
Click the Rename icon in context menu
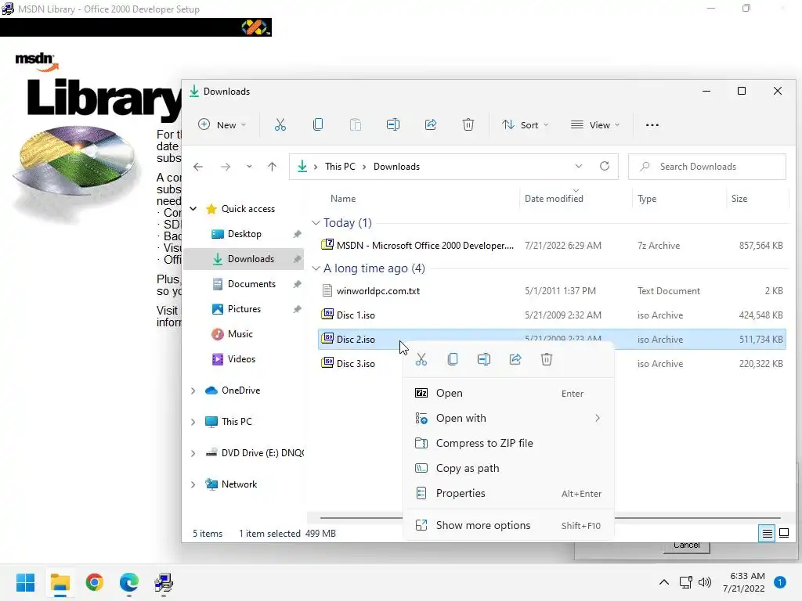[x=484, y=359]
